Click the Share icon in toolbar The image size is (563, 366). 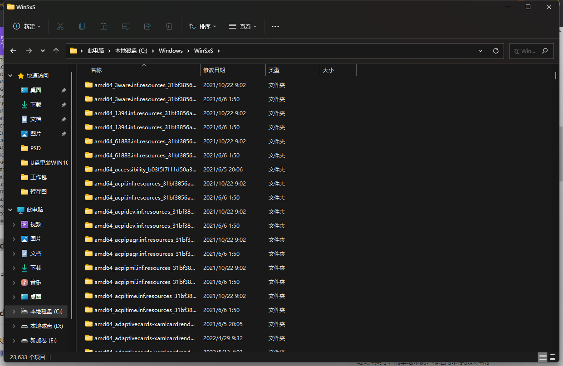(x=147, y=26)
